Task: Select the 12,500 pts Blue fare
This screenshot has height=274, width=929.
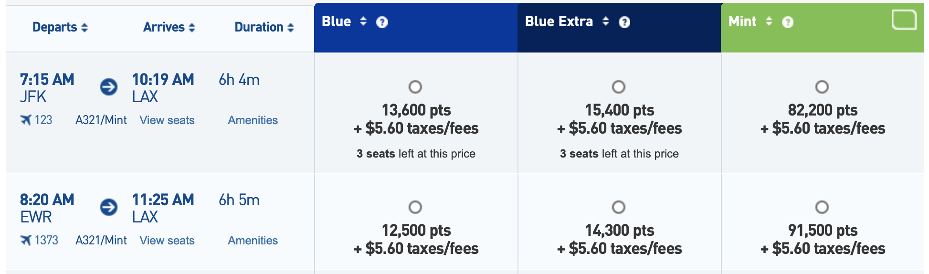Action: [x=415, y=207]
